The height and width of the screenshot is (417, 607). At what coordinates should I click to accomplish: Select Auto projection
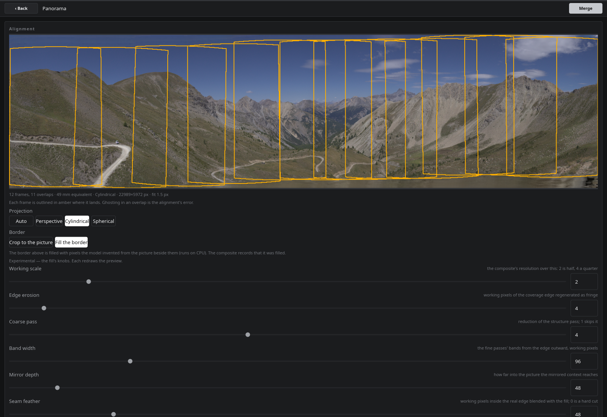[x=21, y=221]
